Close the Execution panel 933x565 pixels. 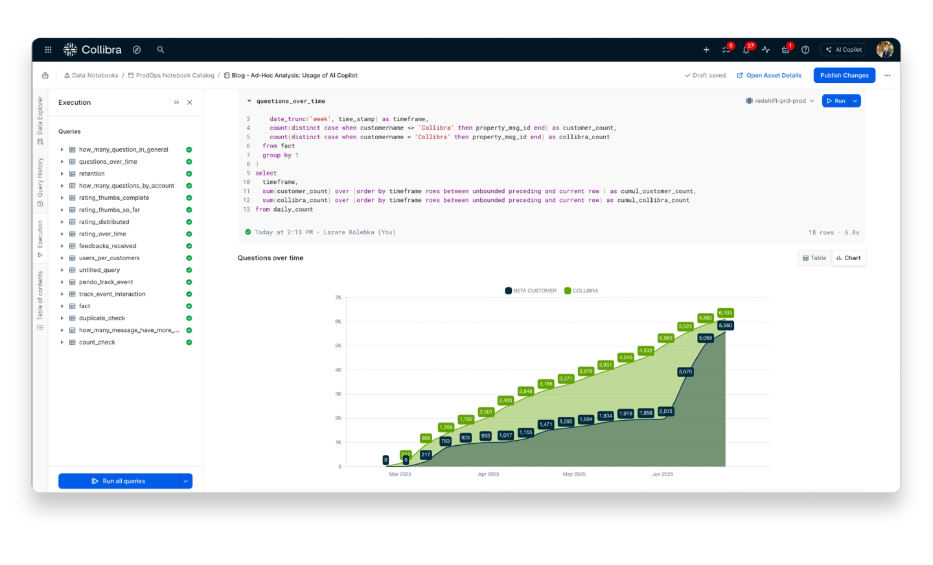(190, 103)
